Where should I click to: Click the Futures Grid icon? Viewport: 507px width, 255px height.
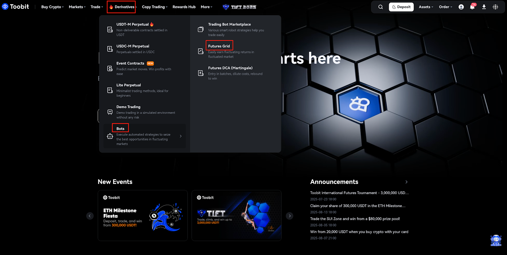pyautogui.click(x=201, y=51)
